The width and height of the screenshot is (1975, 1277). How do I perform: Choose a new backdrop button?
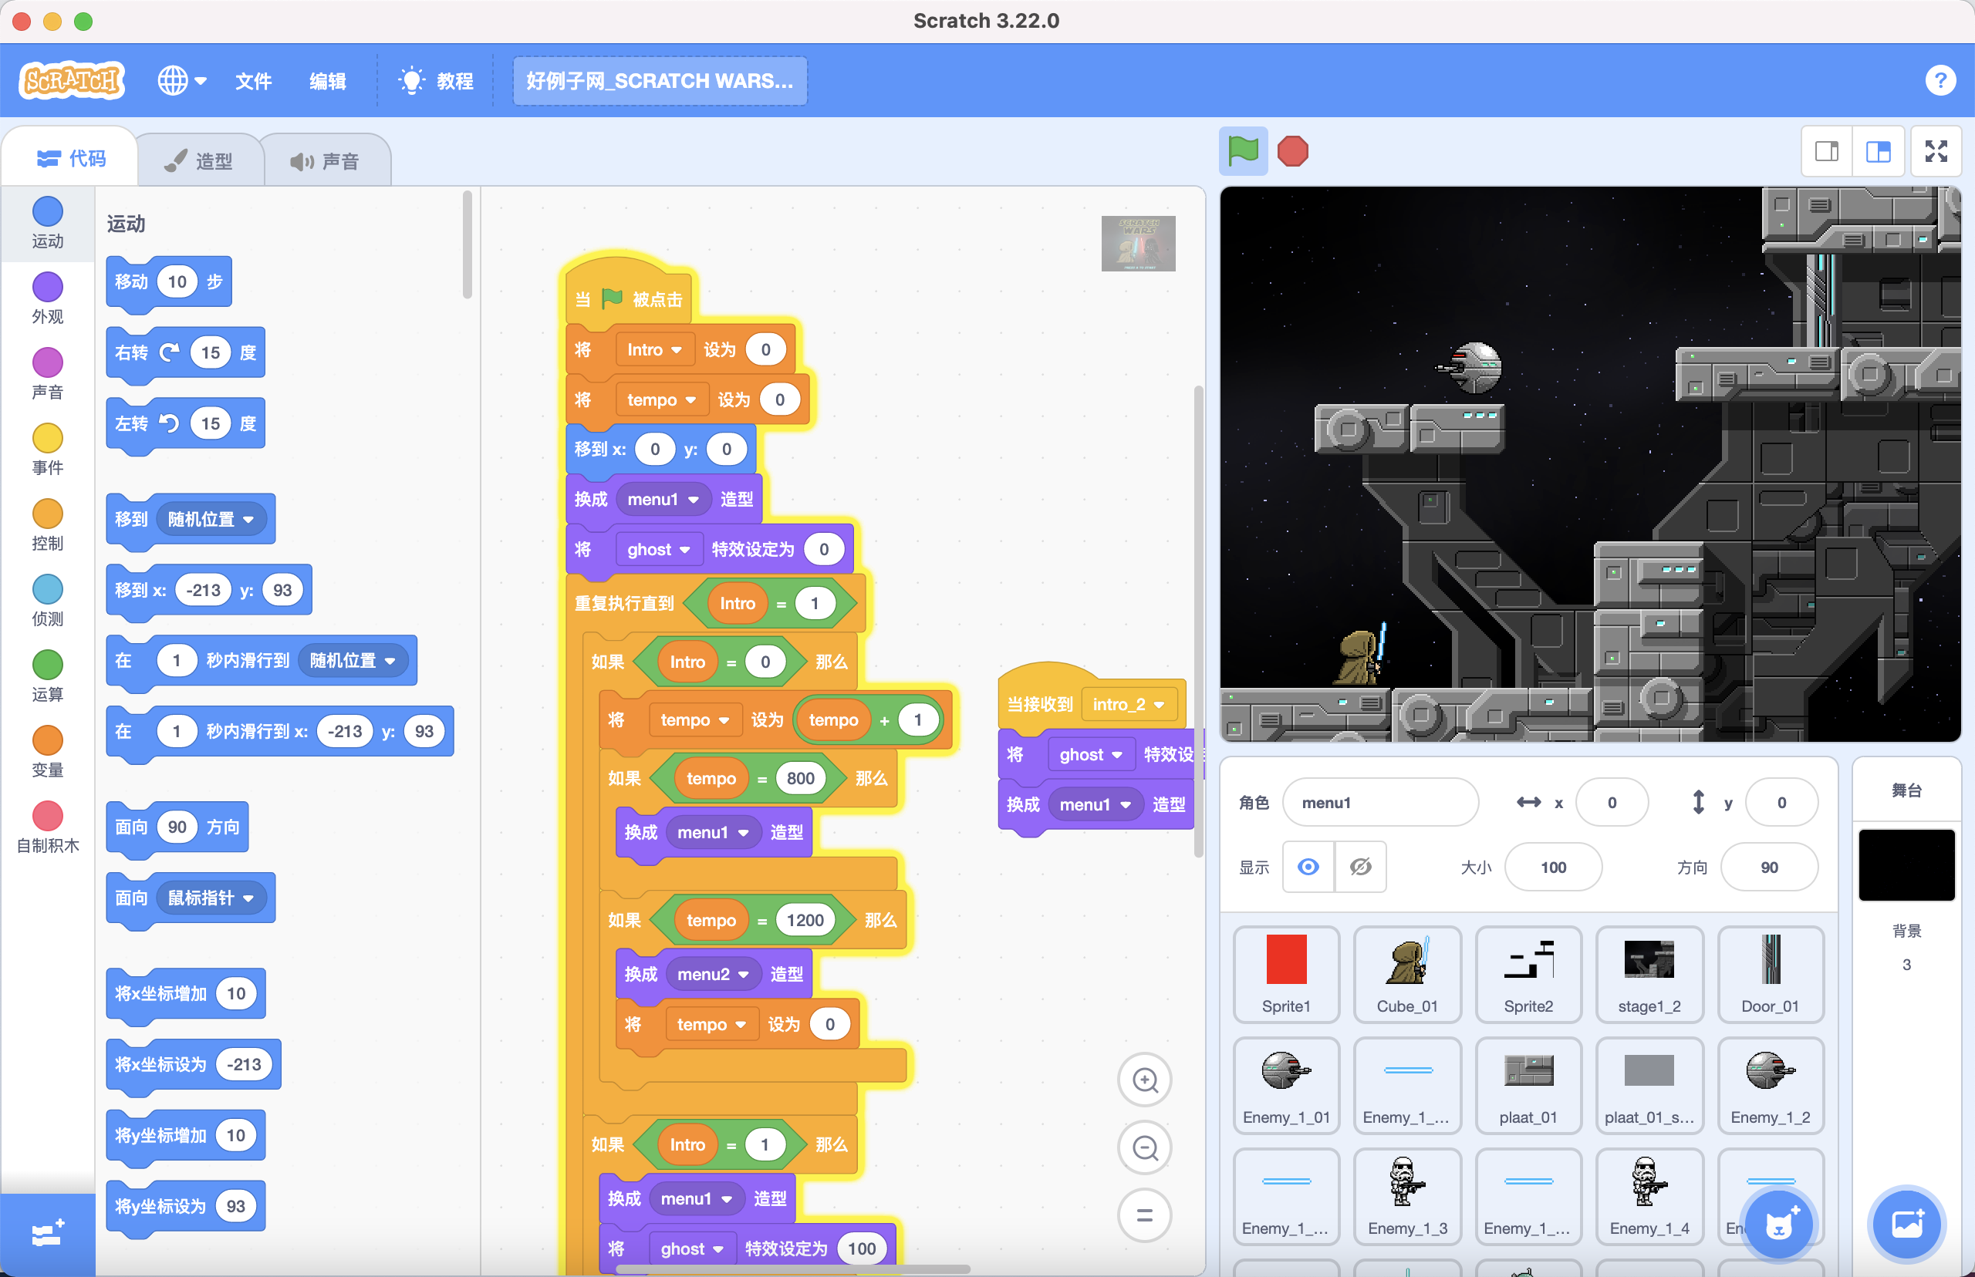[x=1907, y=1224]
